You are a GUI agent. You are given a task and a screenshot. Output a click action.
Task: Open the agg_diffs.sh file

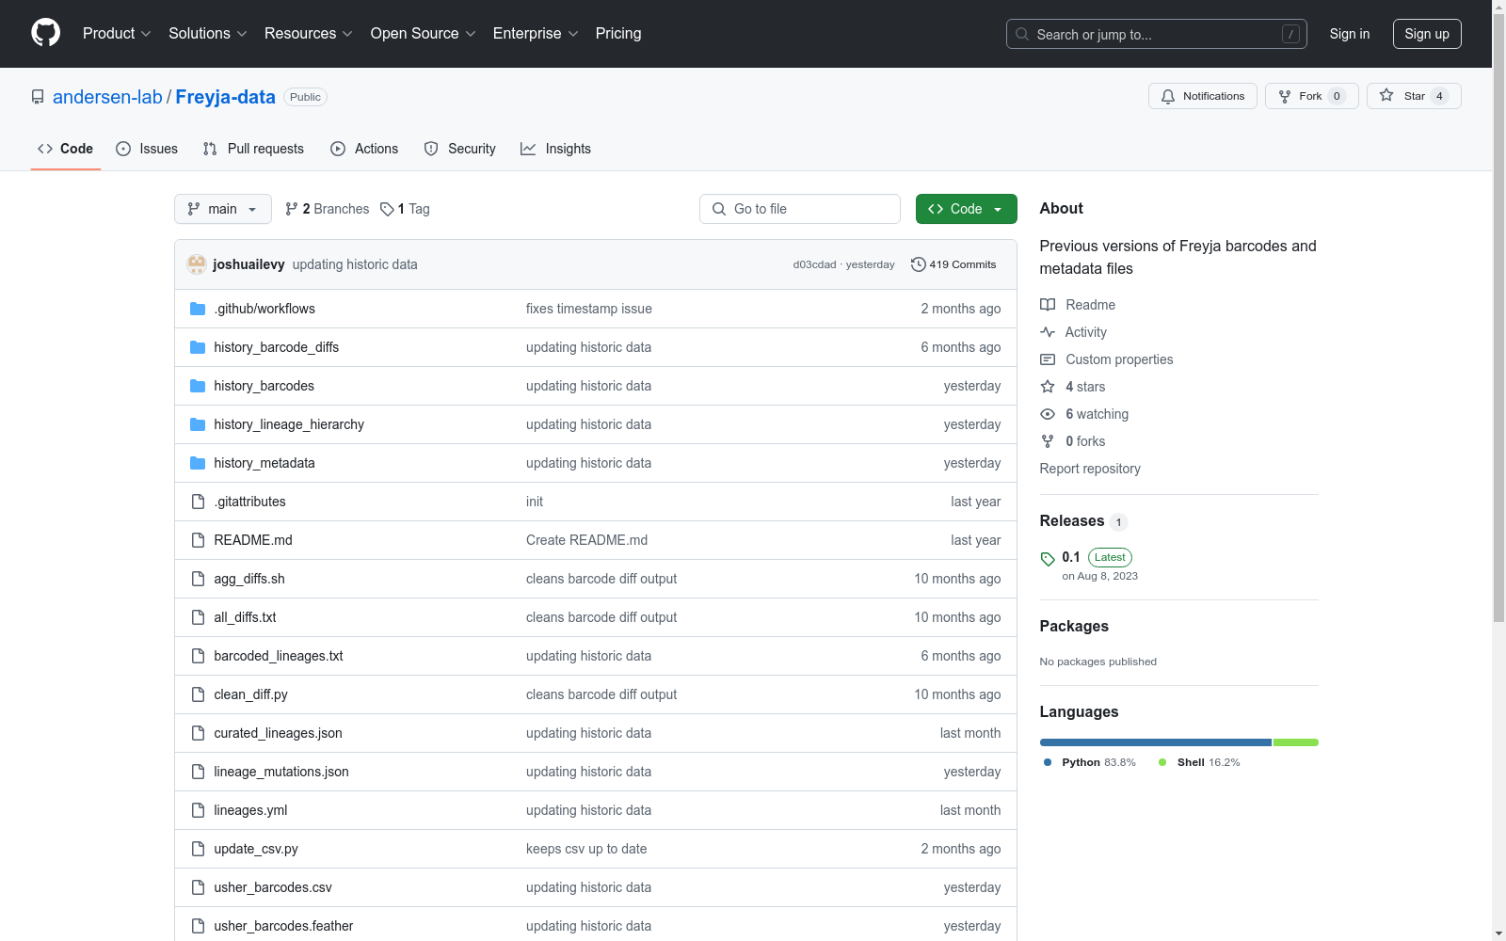click(x=249, y=579)
